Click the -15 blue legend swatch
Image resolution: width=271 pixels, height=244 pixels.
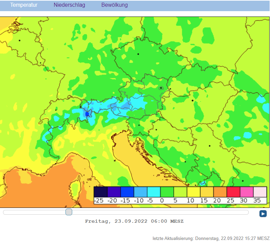tap(127, 192)
